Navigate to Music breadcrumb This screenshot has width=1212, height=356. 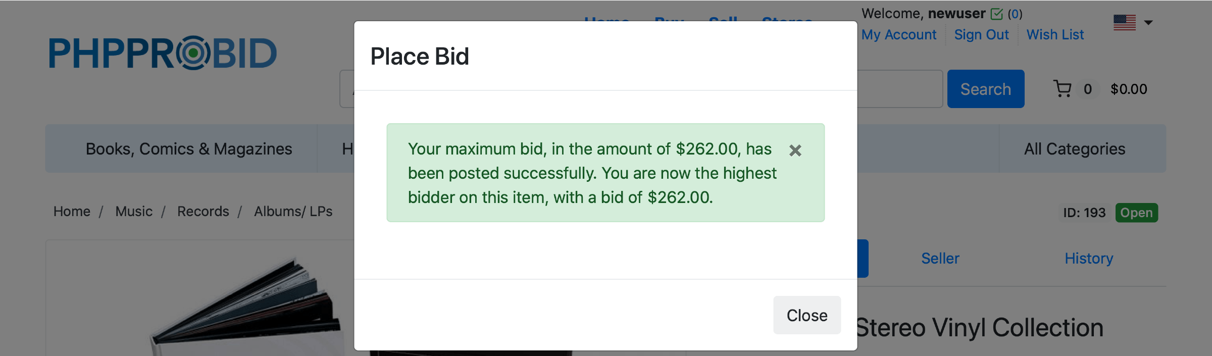pyautogui.click(x=134, y=212)
